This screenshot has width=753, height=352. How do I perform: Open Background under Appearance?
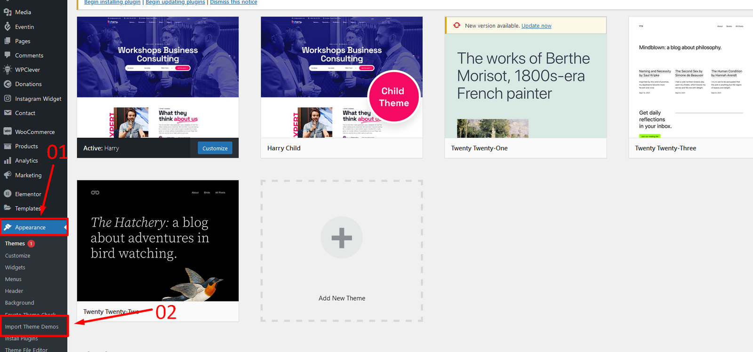[20, 303]
